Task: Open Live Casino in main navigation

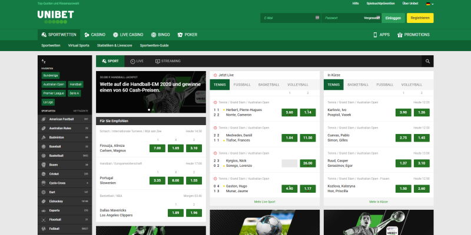Action: (128, 35)
